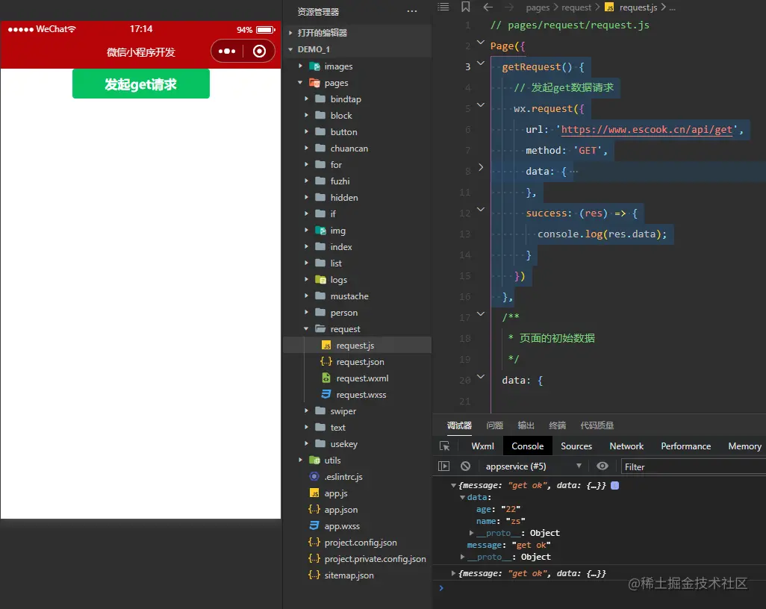Click the console Filter input field
766x609 pixels.
[694, 466]
